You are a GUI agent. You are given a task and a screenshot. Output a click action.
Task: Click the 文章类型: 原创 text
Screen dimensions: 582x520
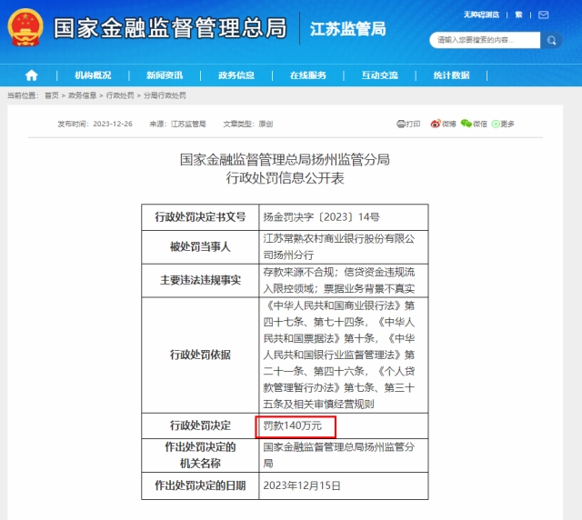coord(248,124)
